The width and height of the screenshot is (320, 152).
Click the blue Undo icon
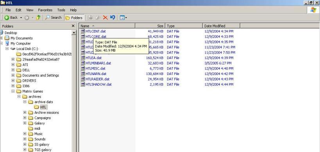113,18
